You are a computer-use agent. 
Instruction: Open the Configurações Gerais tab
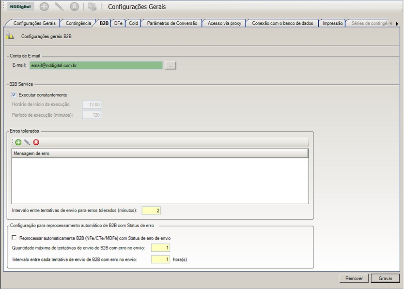click(x=34, y=23)
